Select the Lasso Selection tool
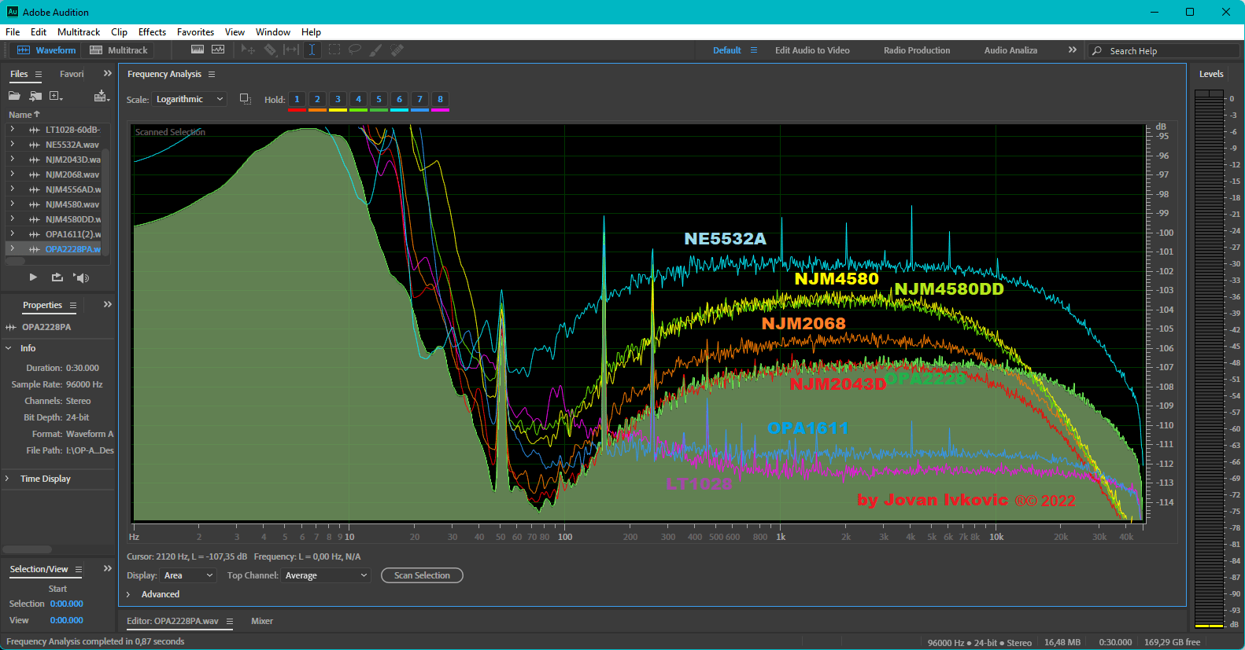The image size is (1245, 650). (x=355, y=50)
